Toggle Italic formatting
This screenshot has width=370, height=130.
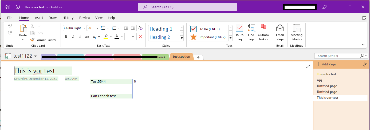[73, 37]
